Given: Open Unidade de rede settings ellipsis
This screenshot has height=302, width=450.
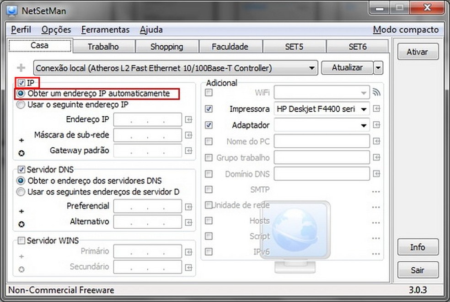Looking at the screenshot, I should point(376,207).
